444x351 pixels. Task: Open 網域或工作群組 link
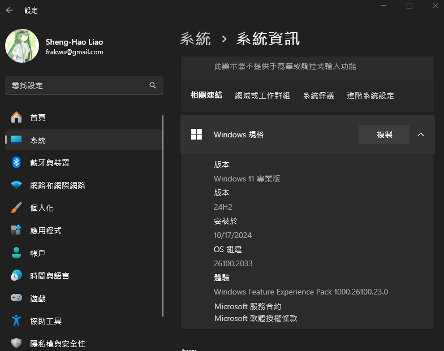(x=262, y=96)
